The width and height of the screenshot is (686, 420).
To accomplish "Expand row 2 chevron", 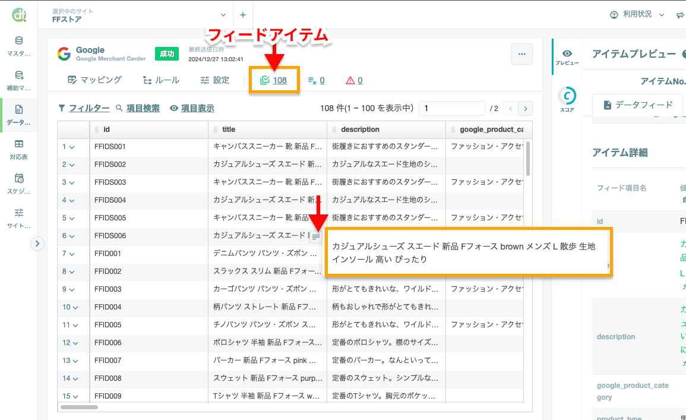I will (72, 165).
